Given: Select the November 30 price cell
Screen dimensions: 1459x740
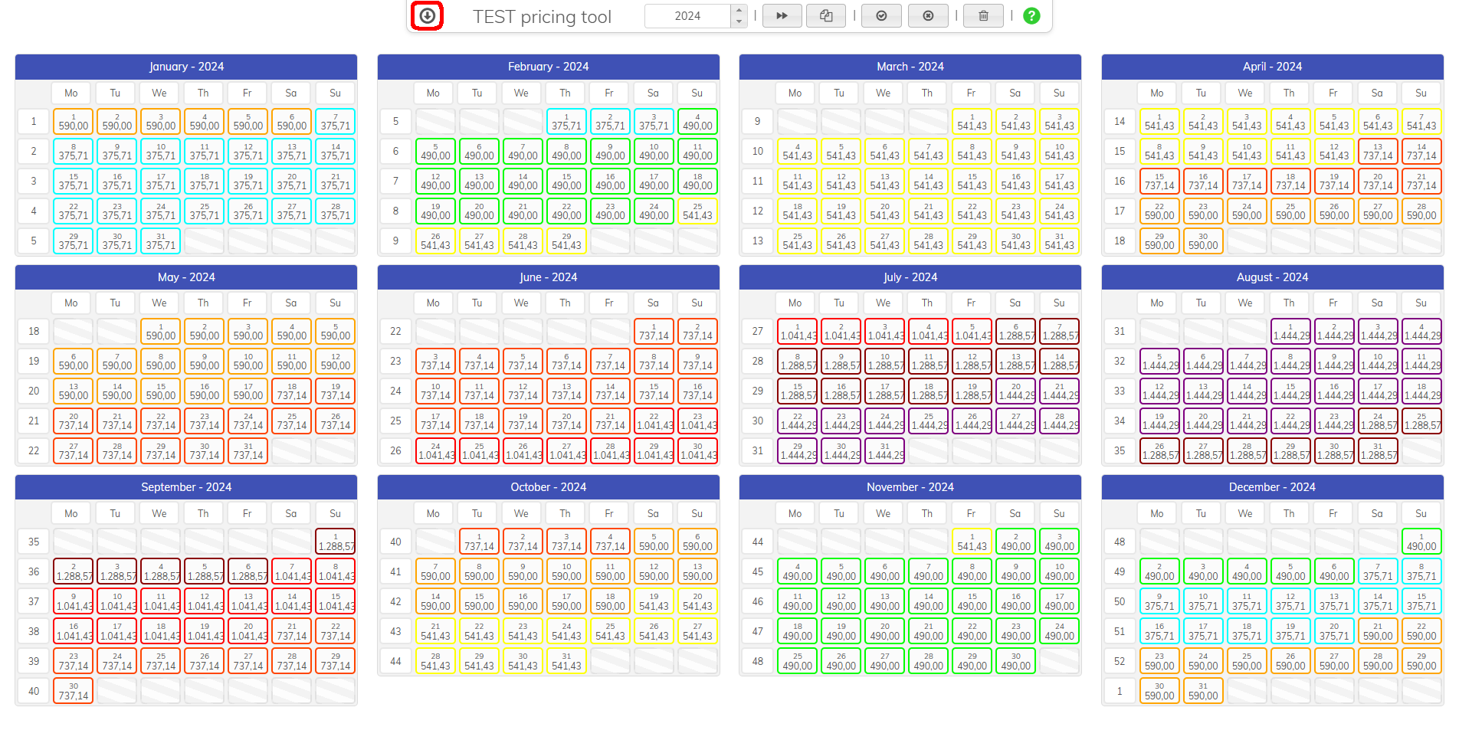Looking at the screenshot, I should point(1015,661).
